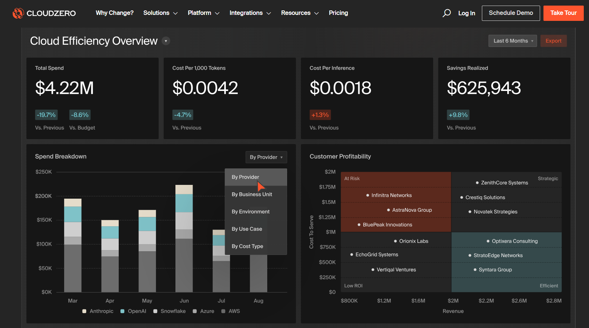Screen dimensions: 589x328
Task: Choose By Cost Type from the menu
Action: [x=247, y=246]
